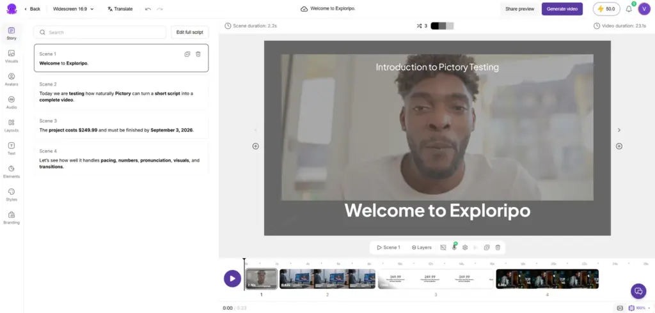Open the Visuals panel
The height and width of the screenshot is (313, 655).
[12, 56]
